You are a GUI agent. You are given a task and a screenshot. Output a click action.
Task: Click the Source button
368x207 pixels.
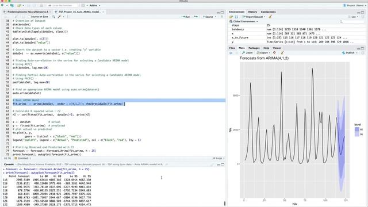click(x=208, y=17)
